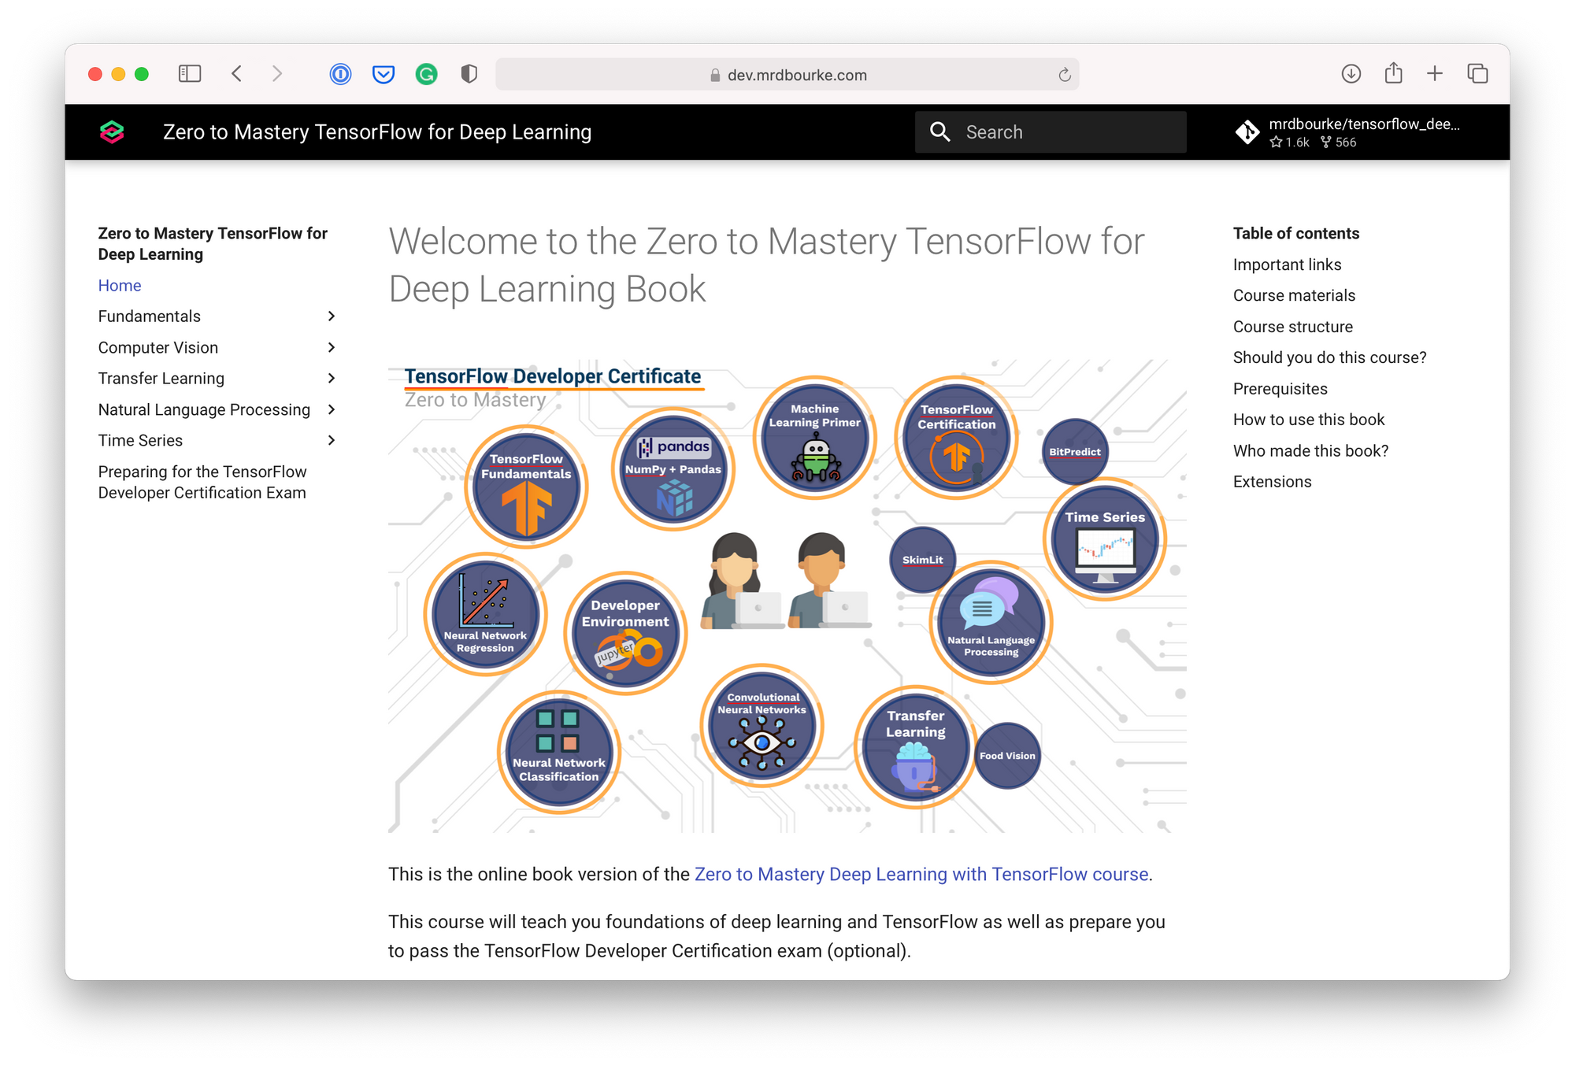Click the Extensions table of contents entry

pos(1272,482)
